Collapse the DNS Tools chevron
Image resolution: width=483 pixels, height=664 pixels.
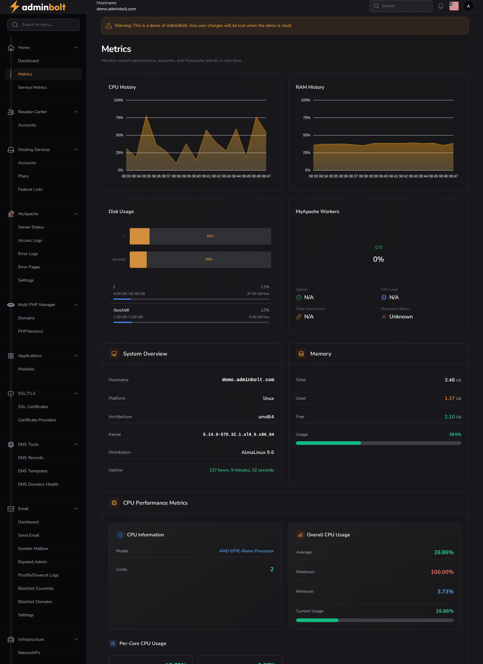(76, 445)
